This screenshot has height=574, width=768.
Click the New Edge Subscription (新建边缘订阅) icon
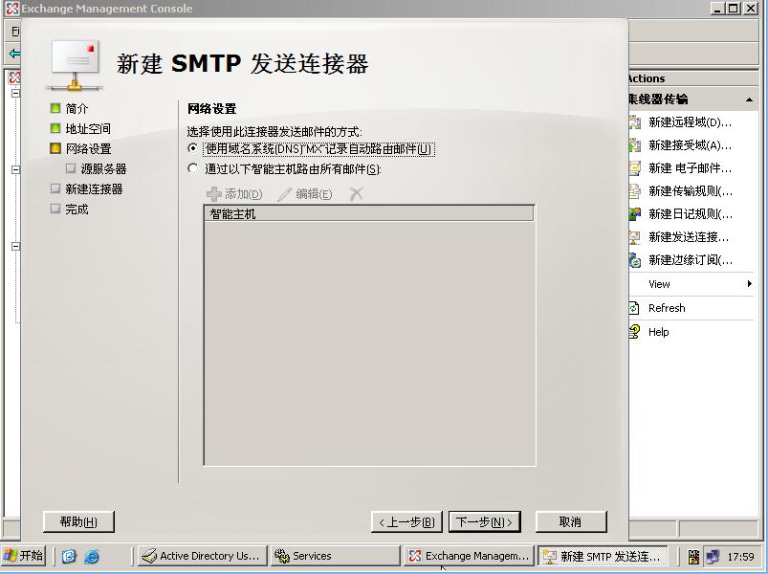click(x=635, y=260)
